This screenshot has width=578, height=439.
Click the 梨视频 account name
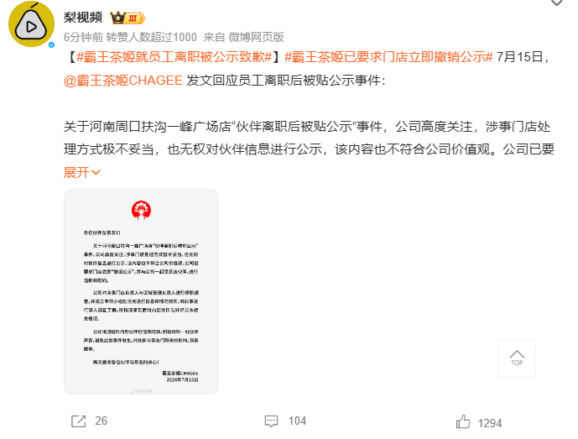83,18
